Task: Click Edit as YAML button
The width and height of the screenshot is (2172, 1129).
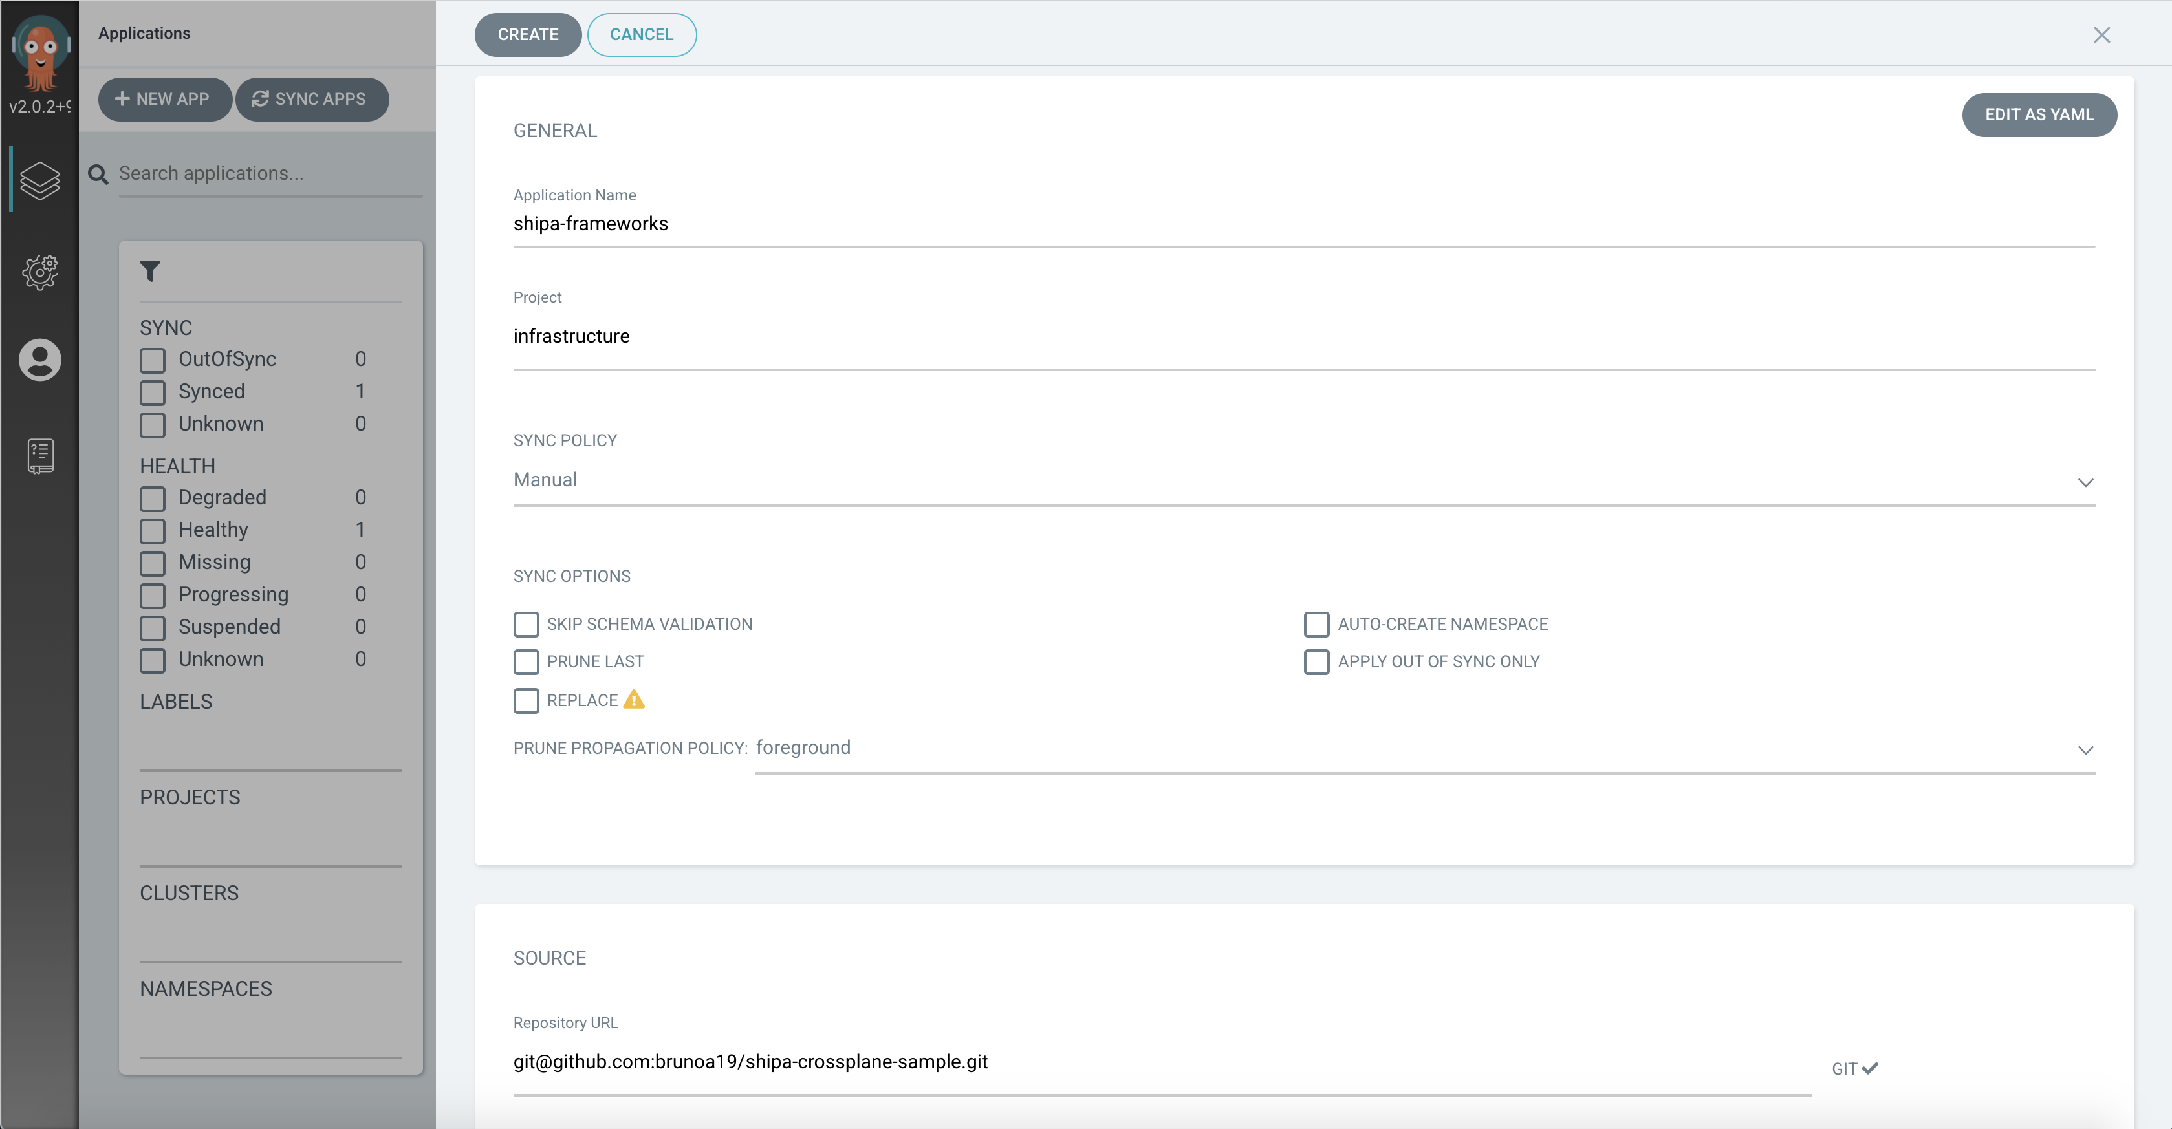Action: point(2038,114)
